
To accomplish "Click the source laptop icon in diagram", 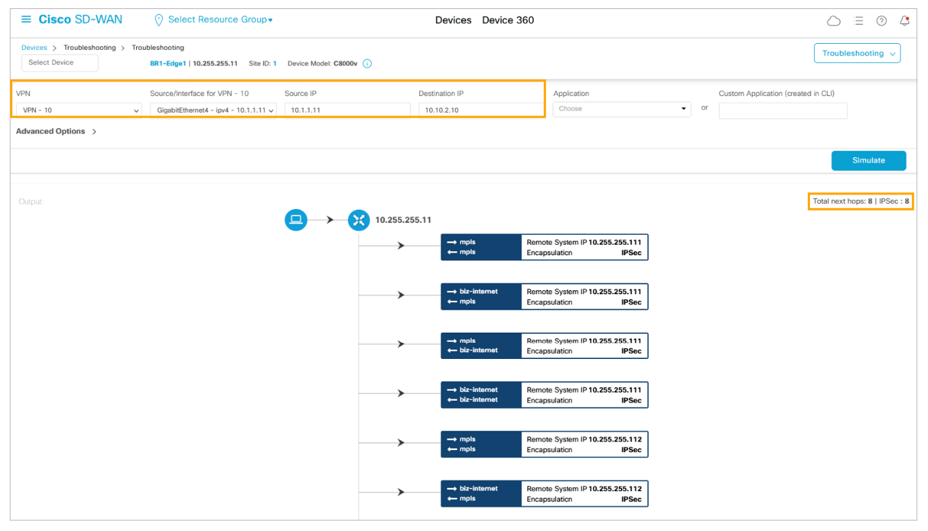I will coord(296,220).
